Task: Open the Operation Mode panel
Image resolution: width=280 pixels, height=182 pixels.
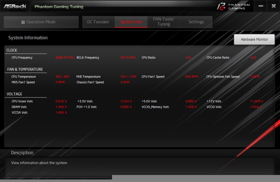Action: coord(41,22)
